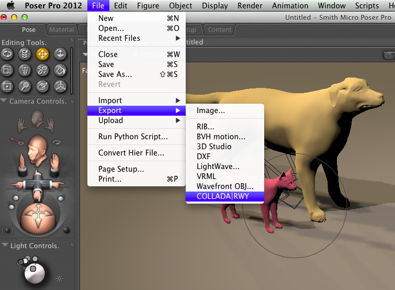Export as Wavefront OBJ...
This screenshot has width=395, height=290.
click(x=225, y=186)
